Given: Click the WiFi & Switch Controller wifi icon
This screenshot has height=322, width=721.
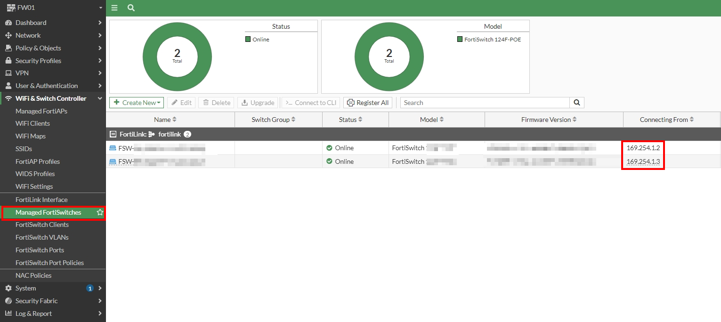Looking at the screenshot, I should [8, 98].
